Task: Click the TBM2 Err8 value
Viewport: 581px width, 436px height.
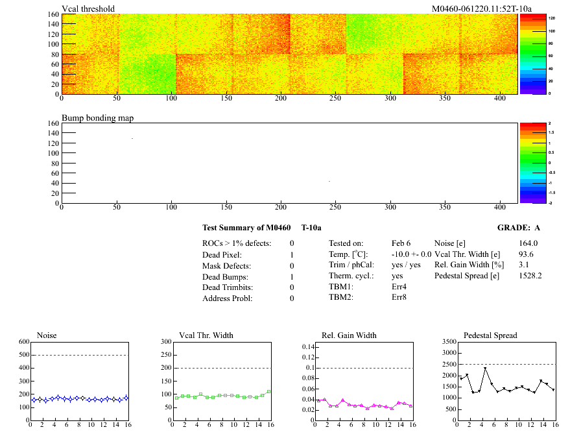Action: tap(401, 297)
